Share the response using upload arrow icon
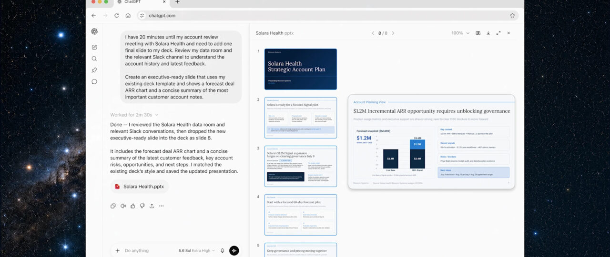 click(152, 206)
